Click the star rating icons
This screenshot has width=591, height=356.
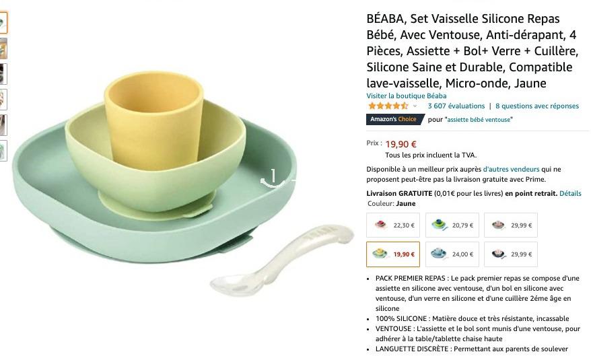(x=388, y=106)
